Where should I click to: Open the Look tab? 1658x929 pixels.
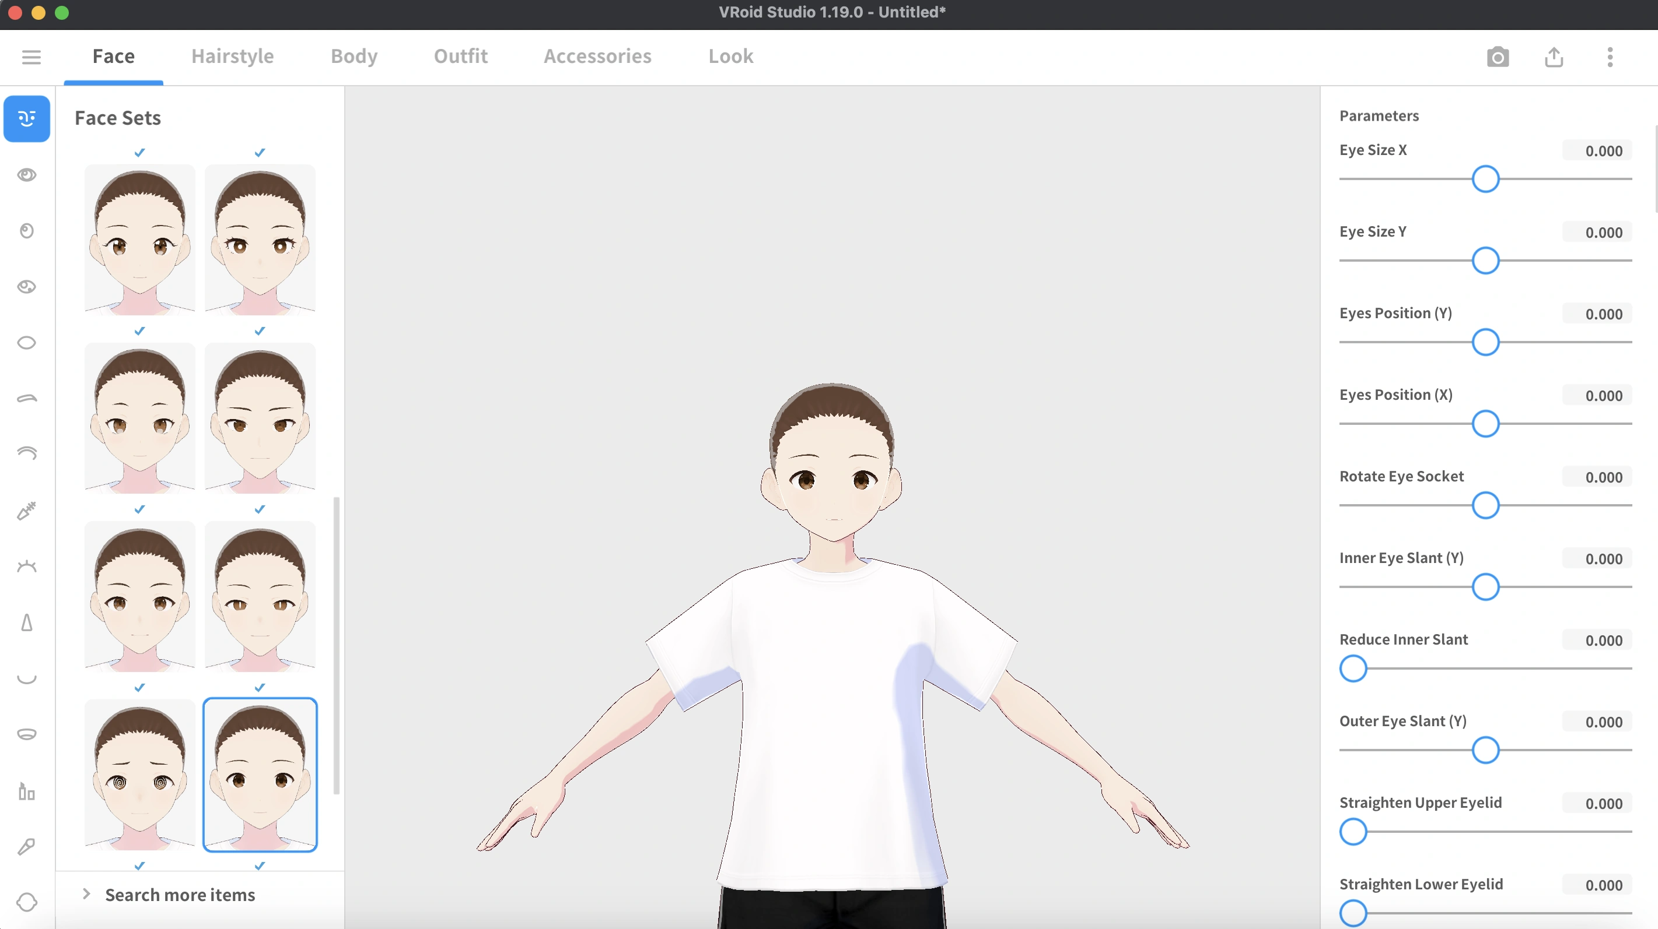point(730,57)
